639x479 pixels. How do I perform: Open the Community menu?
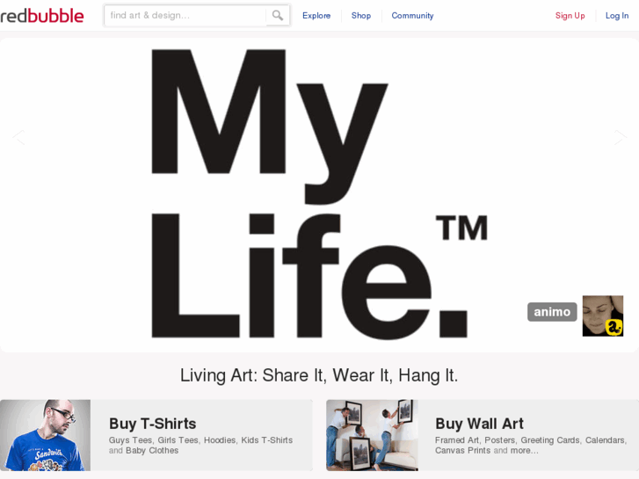(412, 16)
